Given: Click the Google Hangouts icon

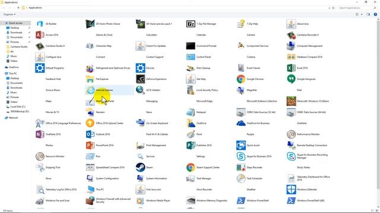Looking at the screenshot, I should tap(291, 79).
